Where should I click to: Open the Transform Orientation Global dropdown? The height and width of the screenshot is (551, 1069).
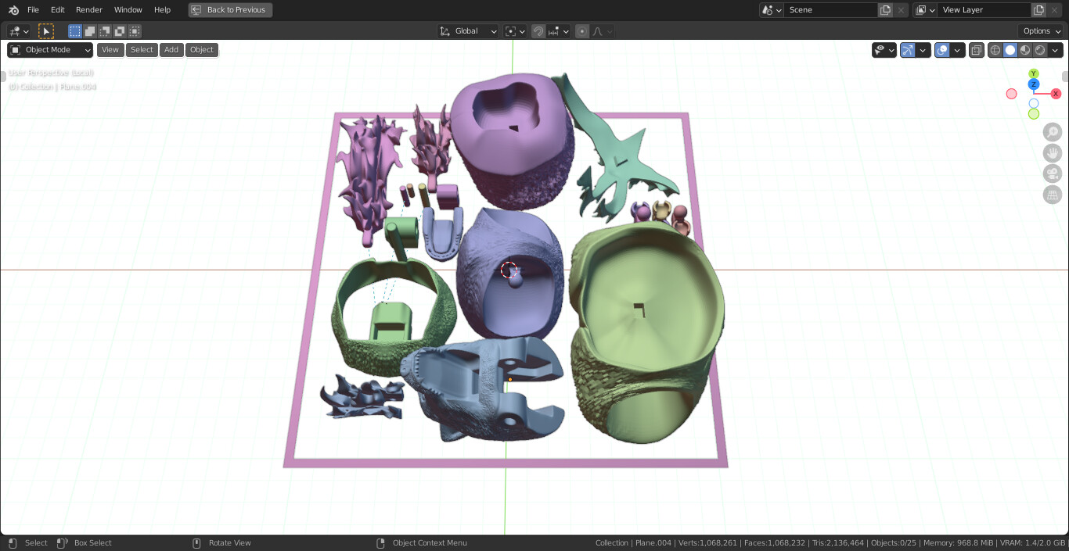(467, 30)
